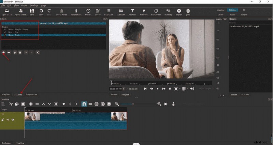Switch to the Filters tab below the panel
Image resolution: width=273 pixels, height=145 pixels.
pyautogui.click(x=18, y=95)
